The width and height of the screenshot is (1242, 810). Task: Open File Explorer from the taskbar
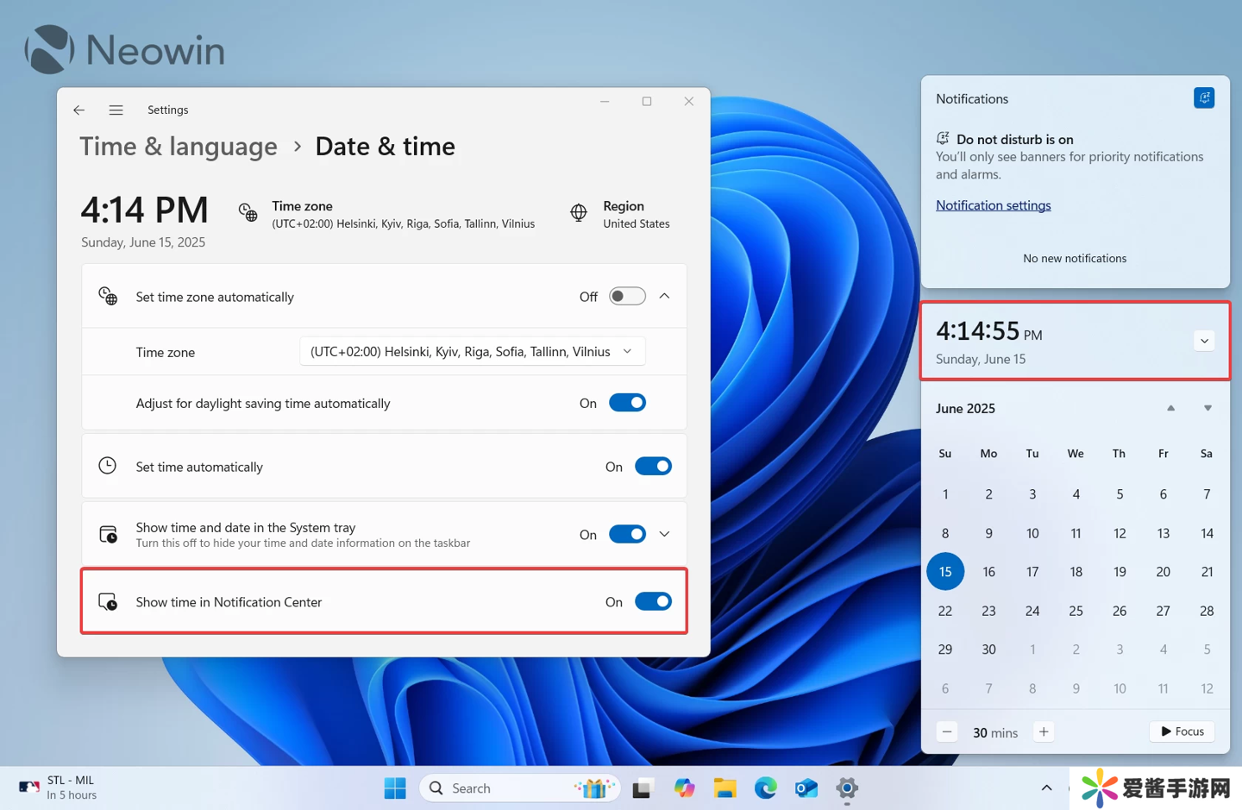coord(724,788)
